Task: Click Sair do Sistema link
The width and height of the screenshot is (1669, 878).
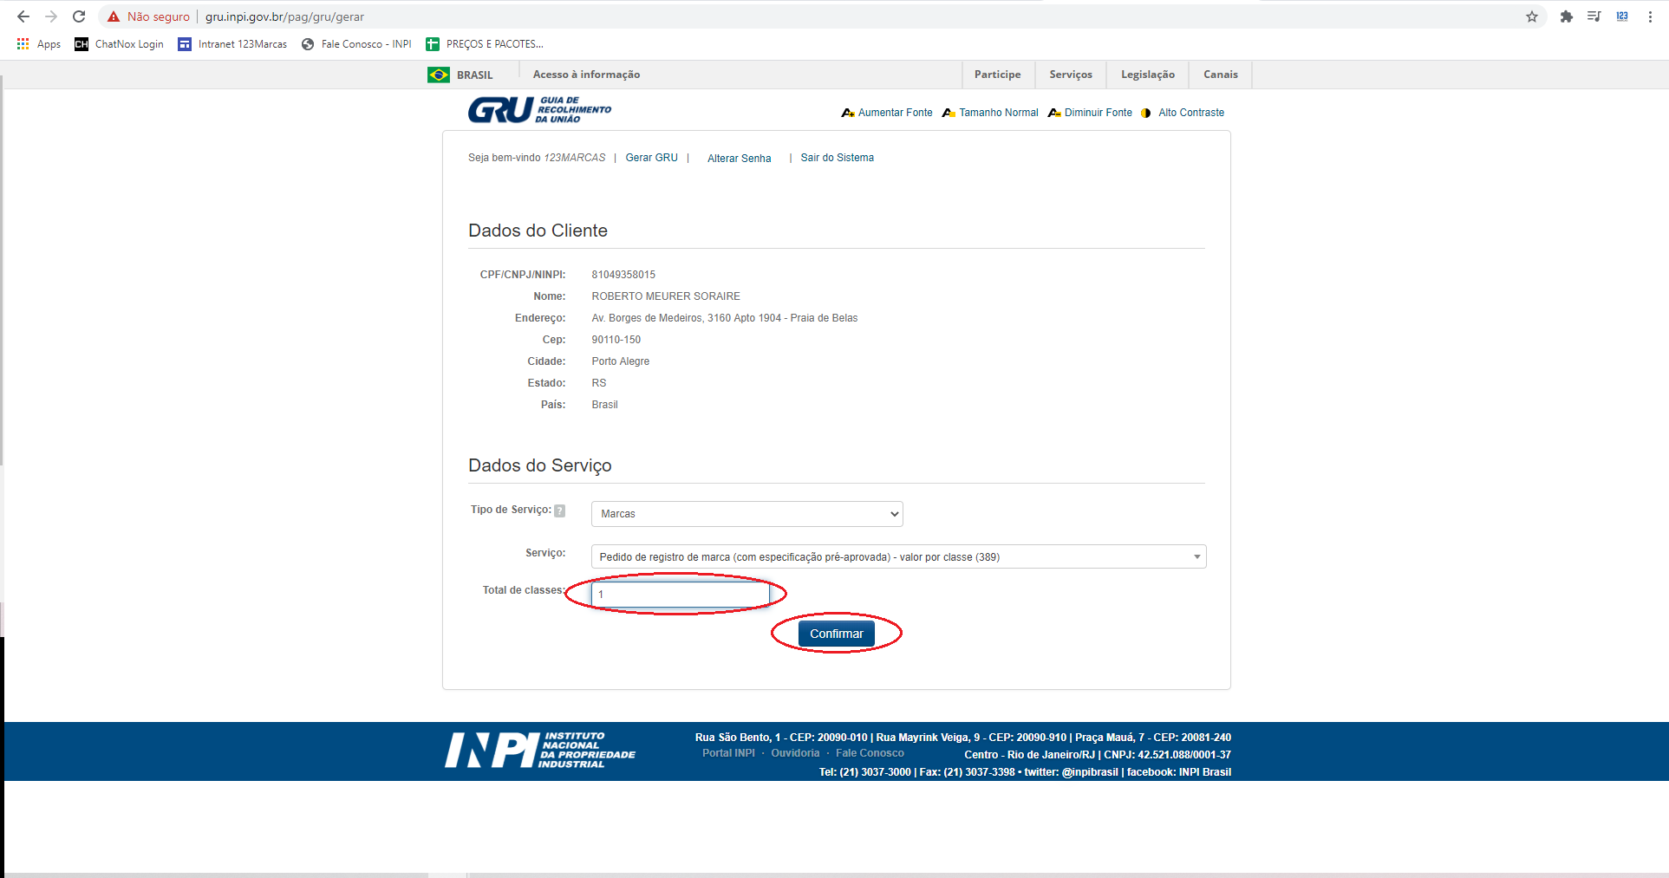Action: coord(836,157)
